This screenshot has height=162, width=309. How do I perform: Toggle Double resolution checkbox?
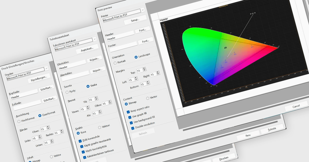[133, 128]
